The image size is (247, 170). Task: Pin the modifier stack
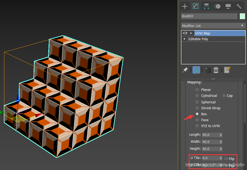[x=185, y=70]
